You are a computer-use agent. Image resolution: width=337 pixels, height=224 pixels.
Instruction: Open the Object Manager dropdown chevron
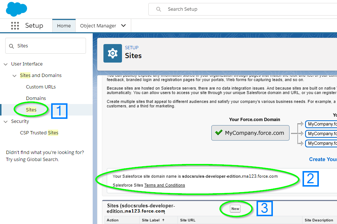coord(123,26)
